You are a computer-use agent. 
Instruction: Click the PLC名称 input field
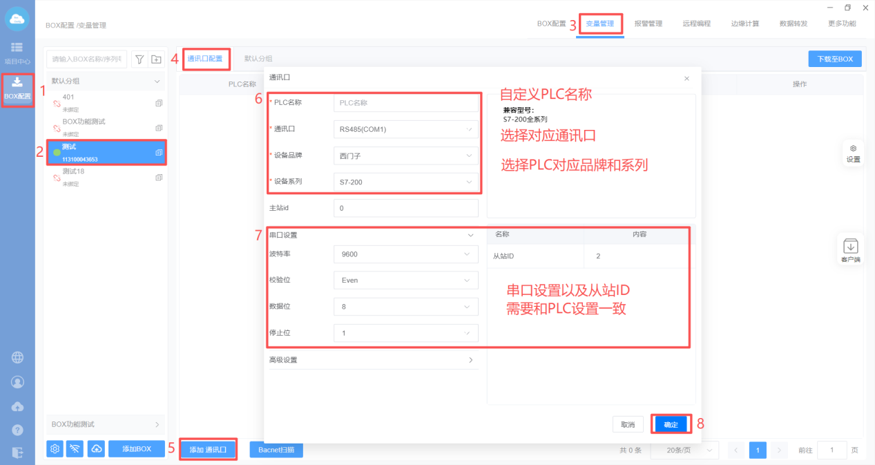point(405,102)
